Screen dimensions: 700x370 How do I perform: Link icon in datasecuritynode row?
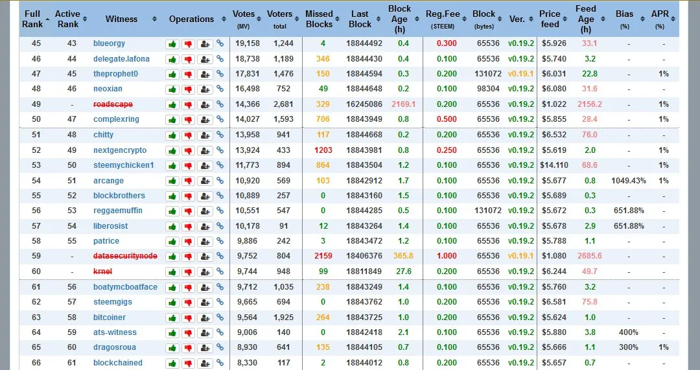click(220, 256)
